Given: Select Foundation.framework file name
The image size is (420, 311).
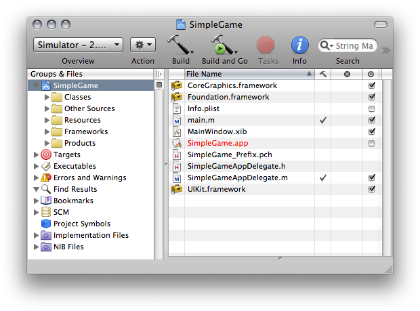Looking at the screenshot, I should point(228,97).
